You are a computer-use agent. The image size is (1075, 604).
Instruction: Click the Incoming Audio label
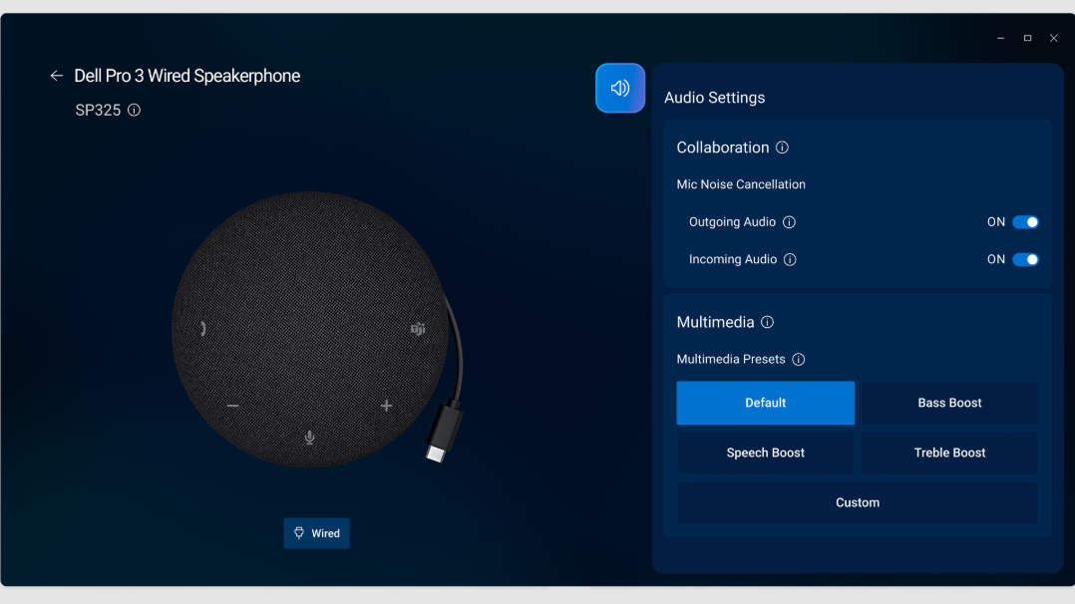(x=733, y=260)
